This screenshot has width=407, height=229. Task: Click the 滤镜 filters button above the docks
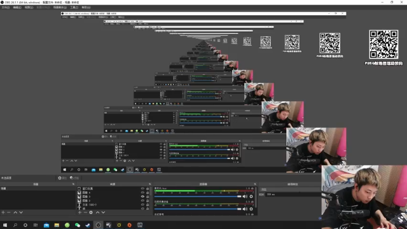tap(74, 178)
